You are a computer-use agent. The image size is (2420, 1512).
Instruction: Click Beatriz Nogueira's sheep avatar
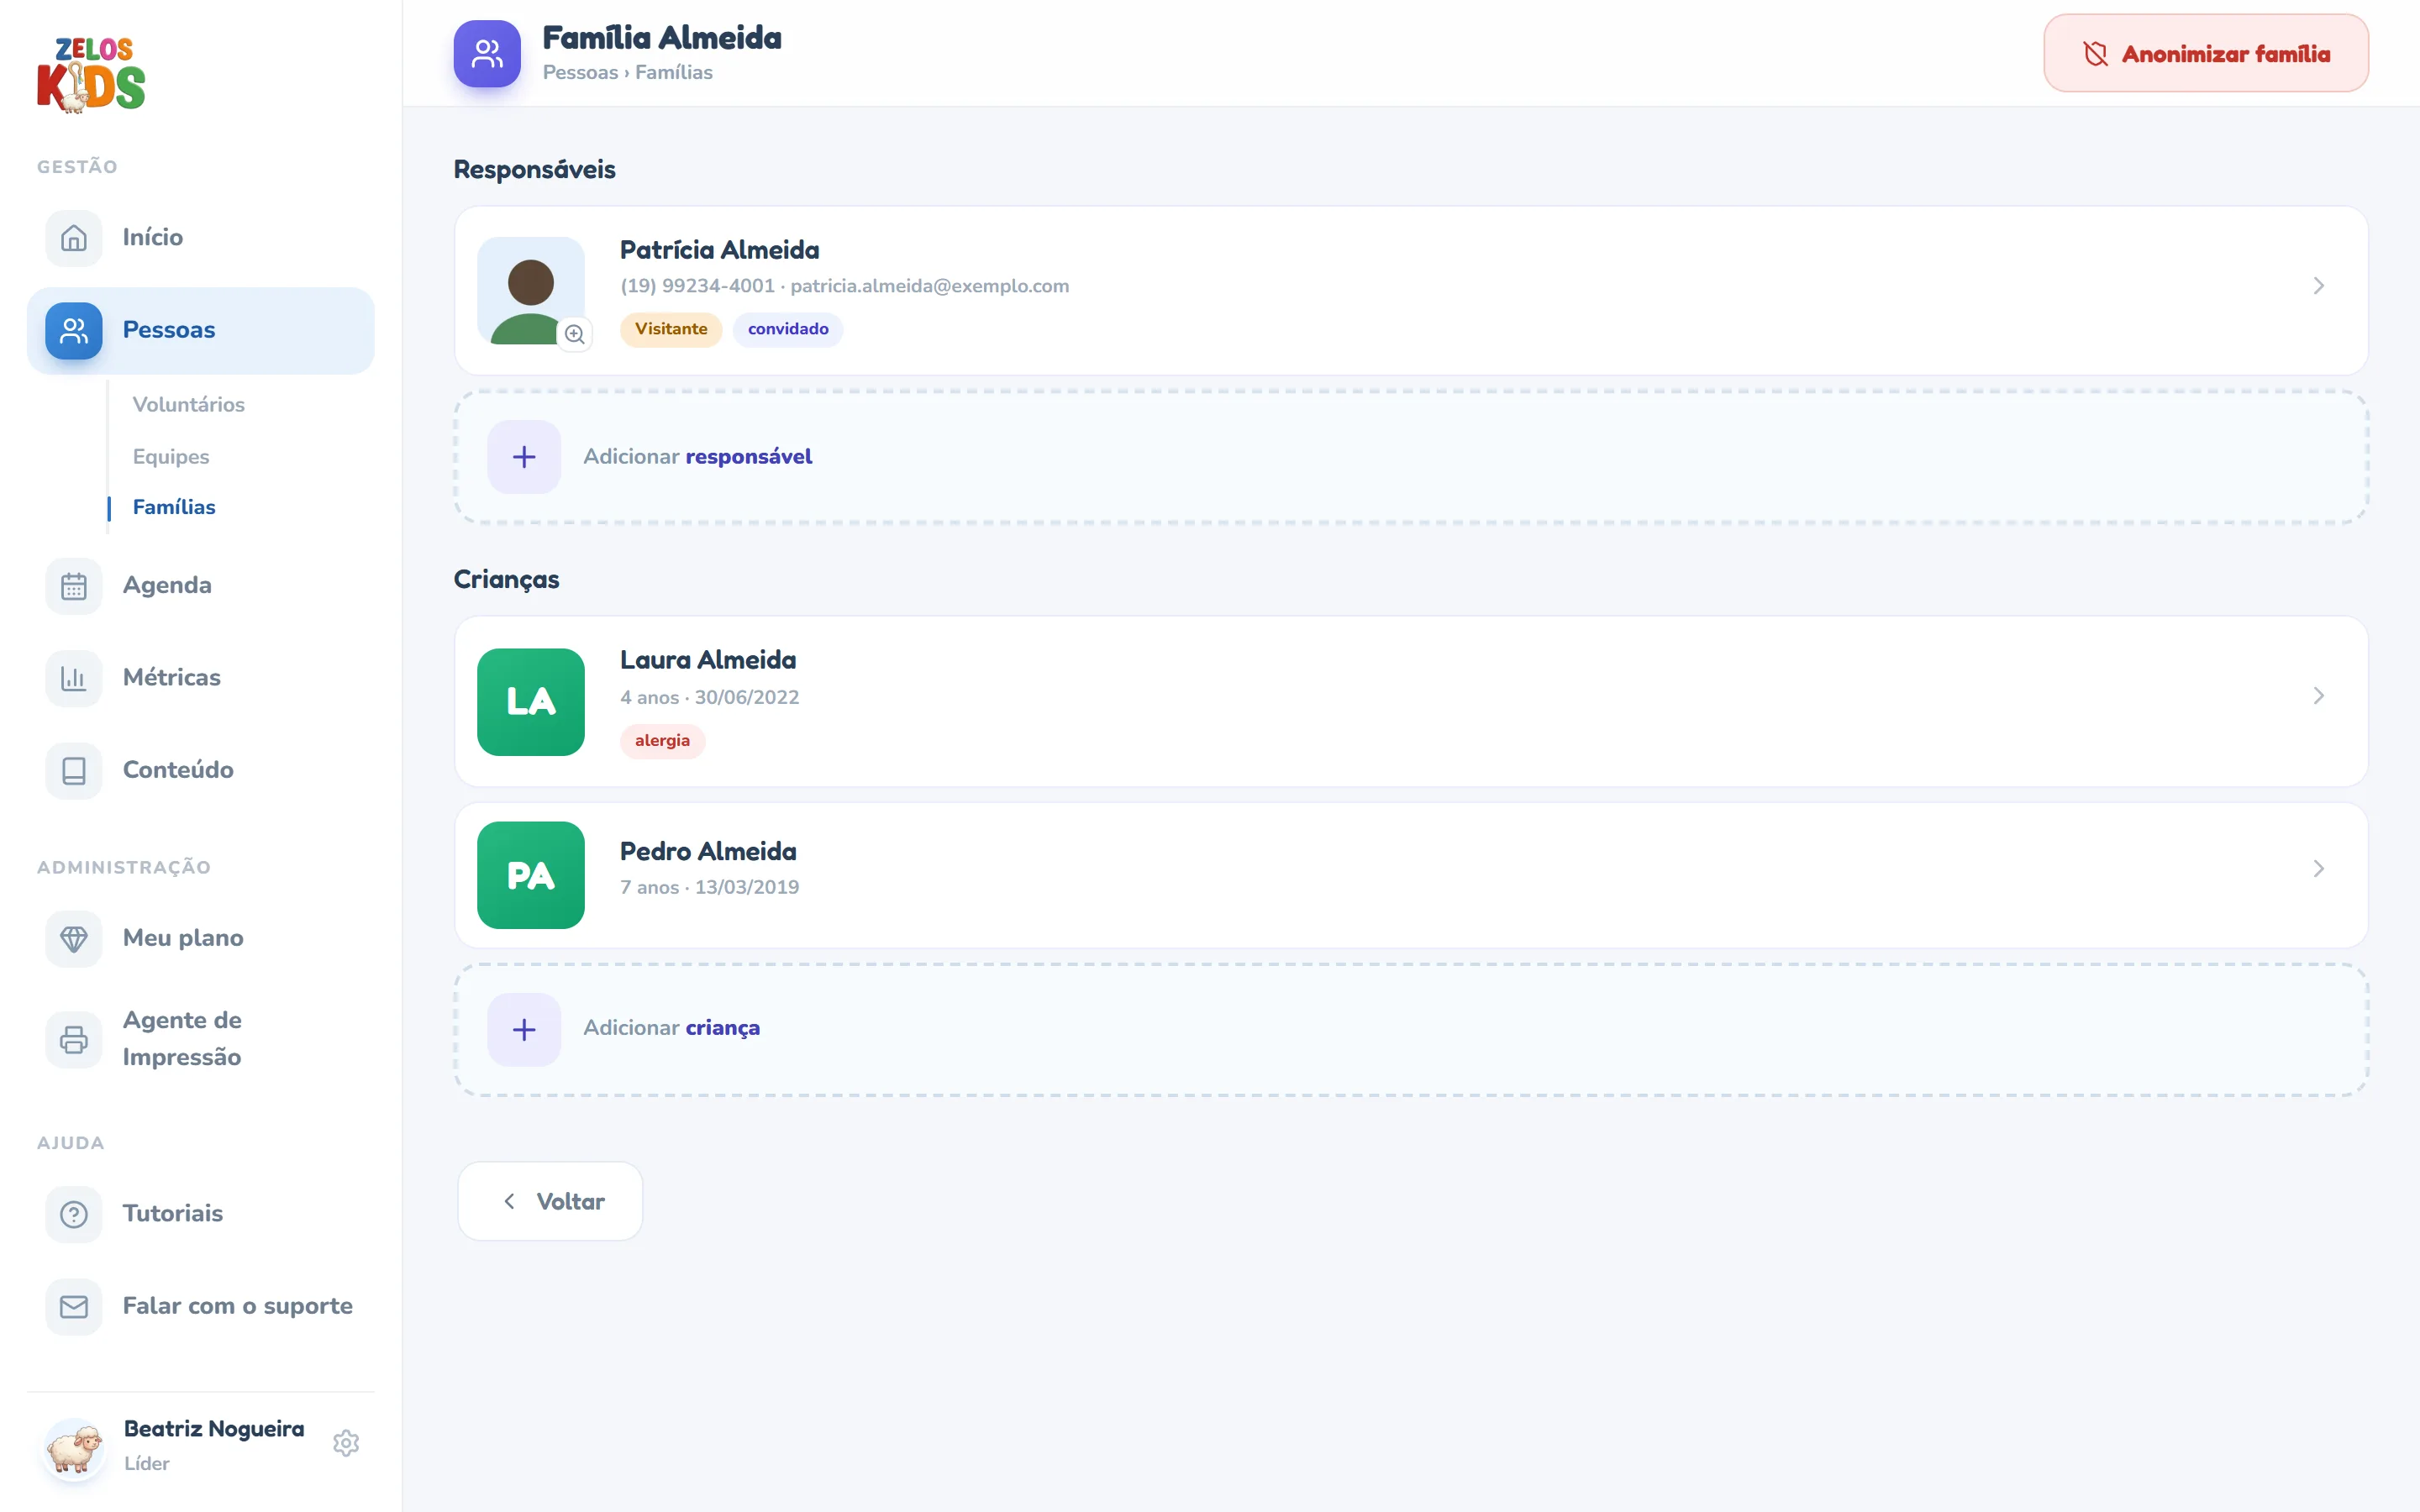coord(74,1448)
